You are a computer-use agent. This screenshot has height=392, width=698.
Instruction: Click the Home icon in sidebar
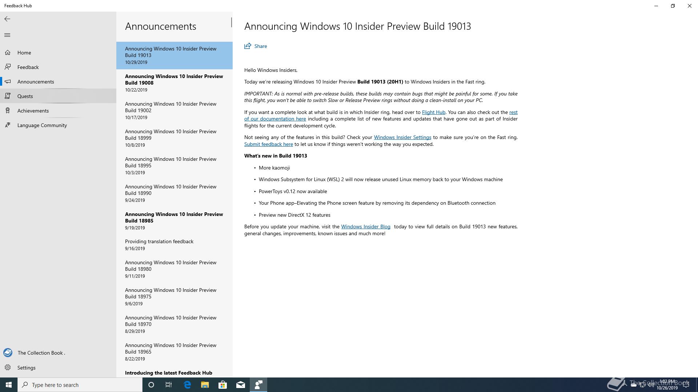[x=8, y=53]
